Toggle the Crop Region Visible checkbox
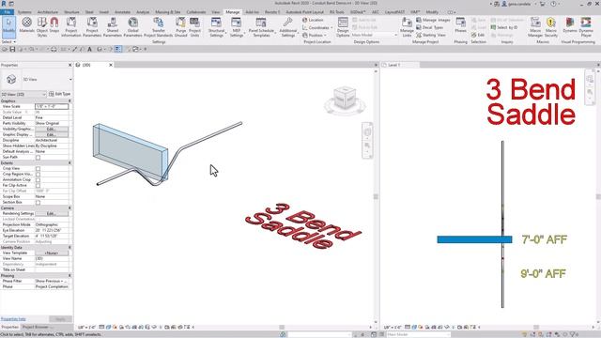The height and width of the screenshot is (338, 601). pos(38,175)
